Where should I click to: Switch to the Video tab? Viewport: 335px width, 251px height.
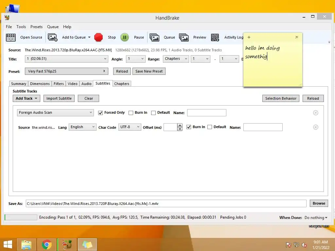[73, 84]
